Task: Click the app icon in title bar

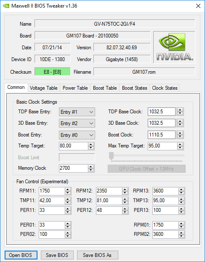Action: (x=6, y=6)
